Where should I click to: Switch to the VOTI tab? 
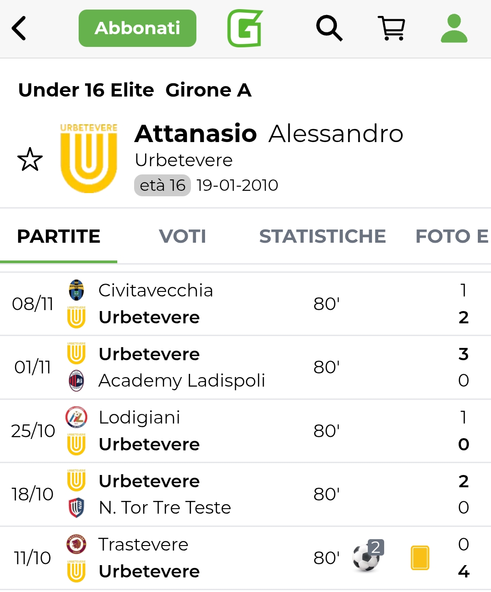click(182, 236)
